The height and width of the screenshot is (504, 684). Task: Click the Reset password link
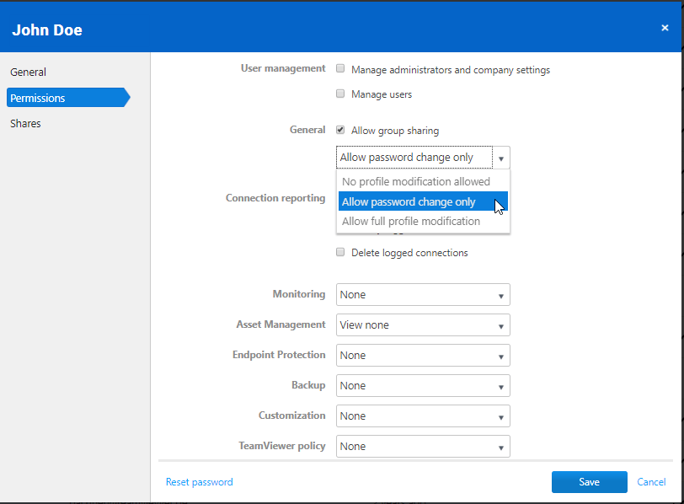pos(199,482)
